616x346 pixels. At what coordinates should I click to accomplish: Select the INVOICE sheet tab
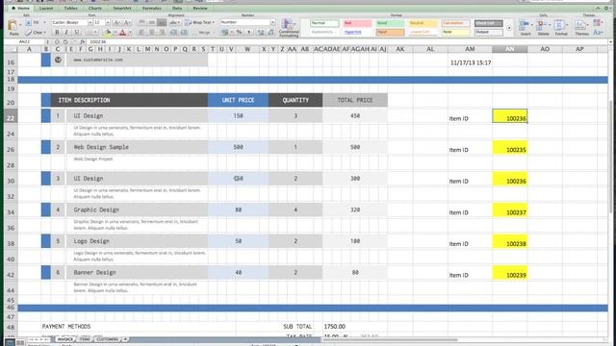(65, 339)
